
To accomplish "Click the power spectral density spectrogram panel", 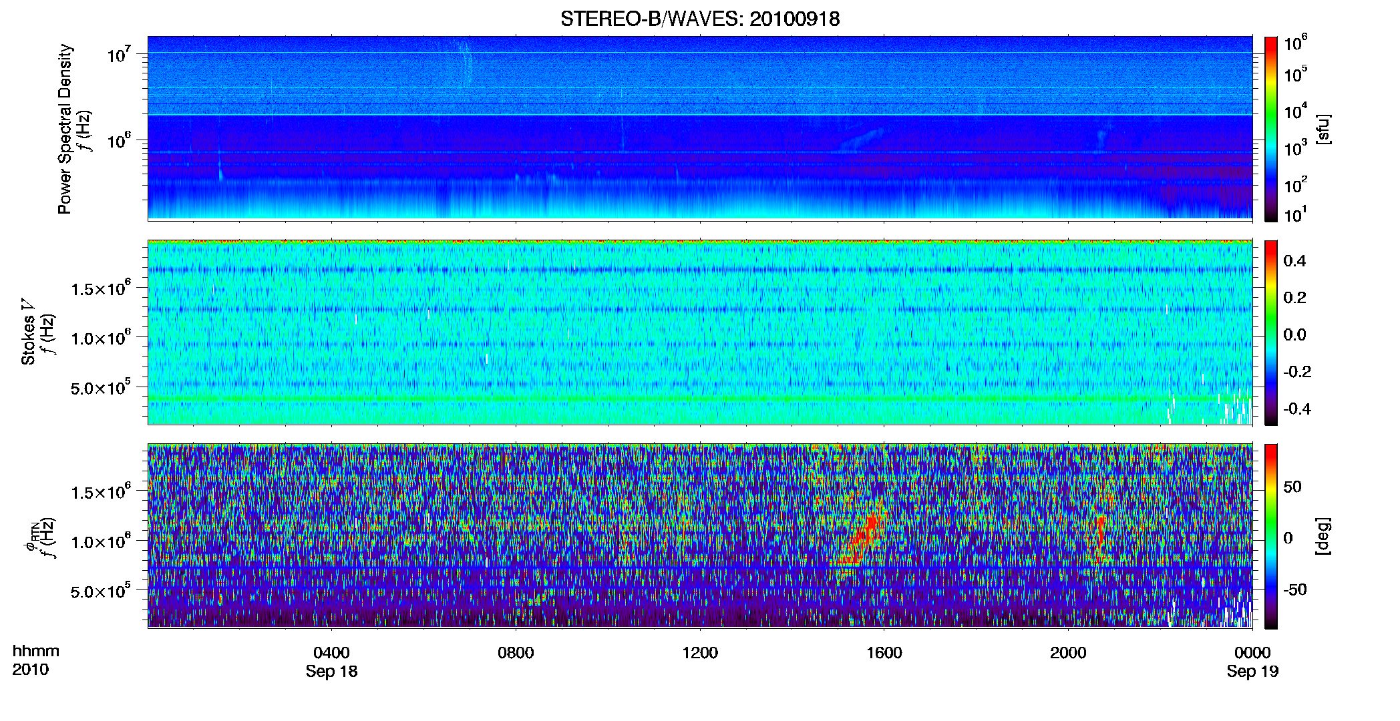I will point(700,128).
